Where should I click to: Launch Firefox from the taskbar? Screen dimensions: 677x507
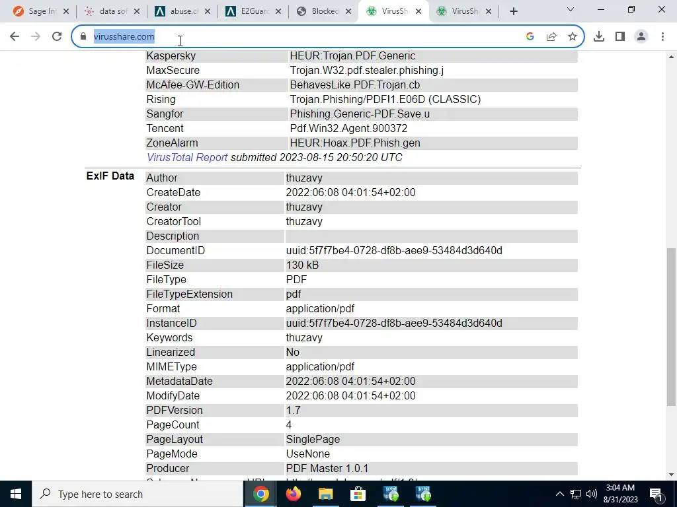coord(294,494)
